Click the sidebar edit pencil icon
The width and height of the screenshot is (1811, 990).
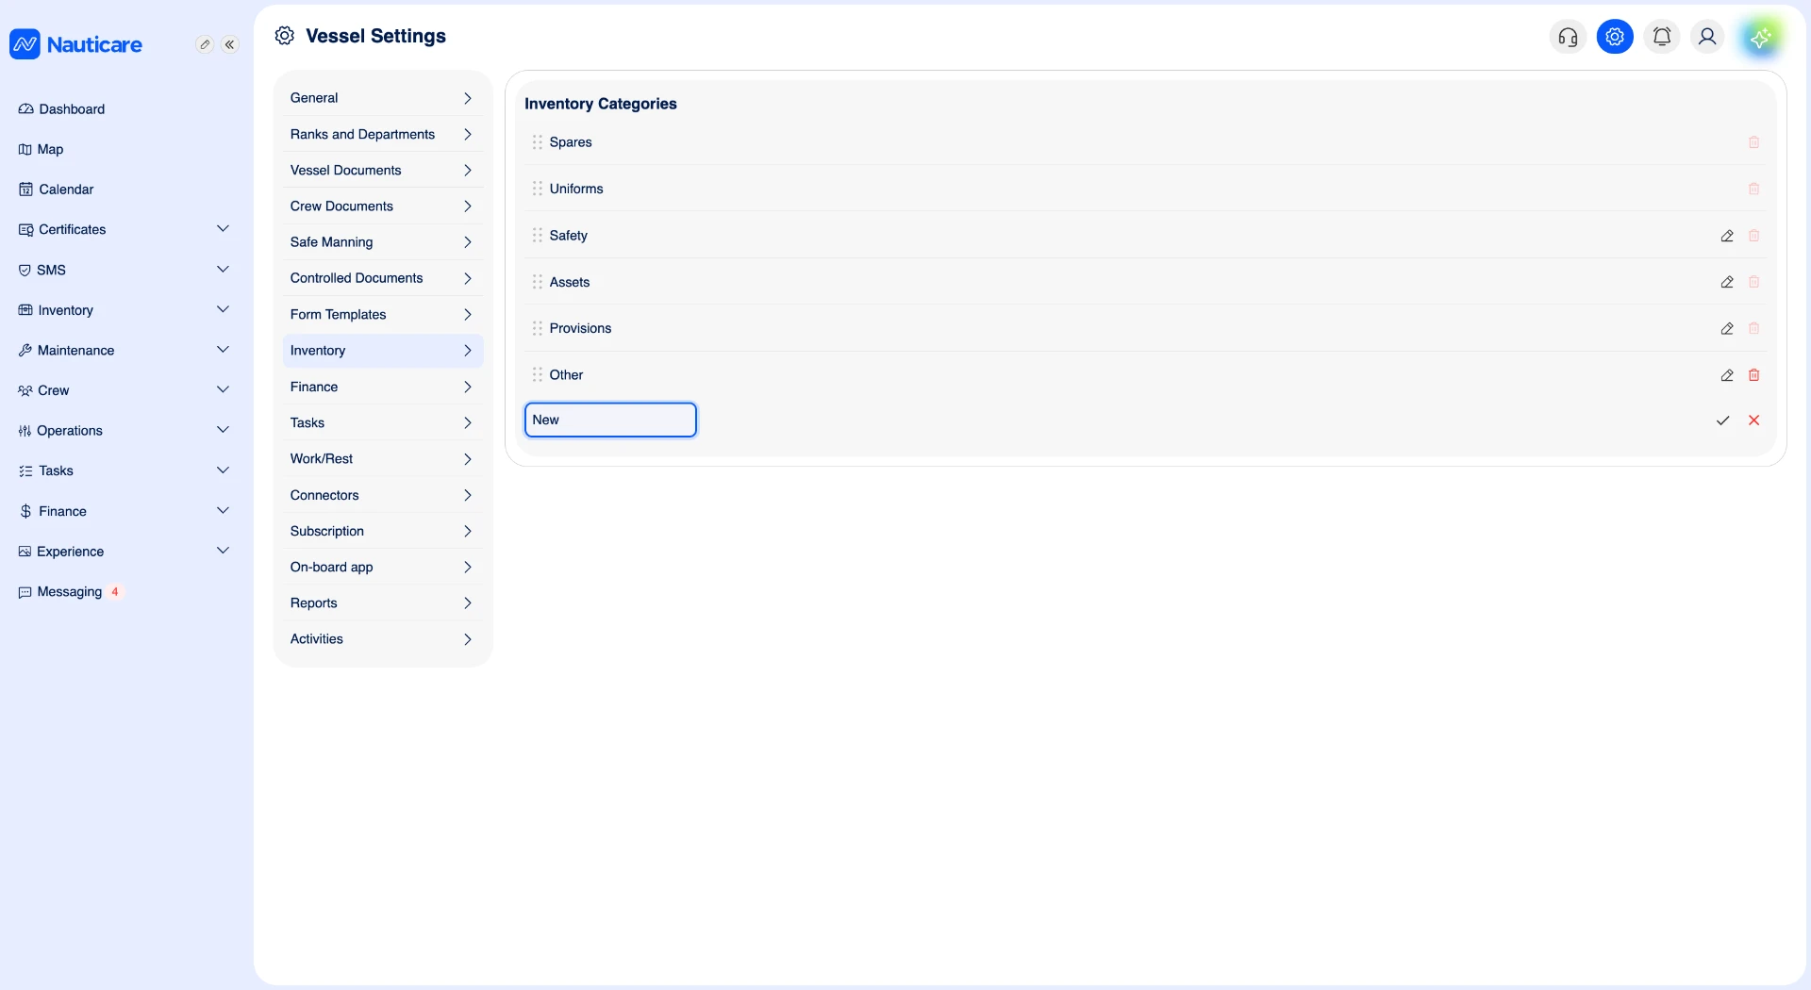coord(205,44)
